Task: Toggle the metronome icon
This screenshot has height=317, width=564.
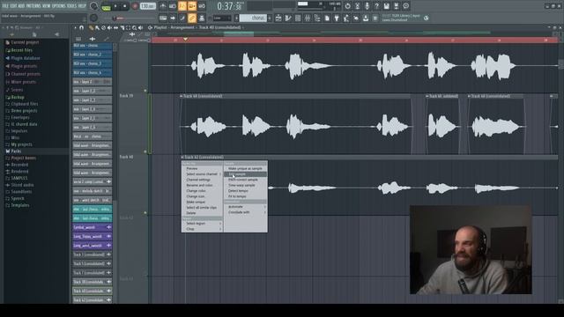Action: tap(163, 6)
